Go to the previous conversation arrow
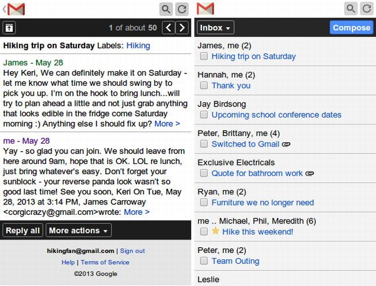This screenshot has width=376, height=286. click(168, 28)
